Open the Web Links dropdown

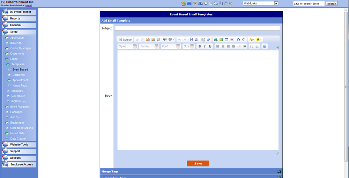pos(260,3)
